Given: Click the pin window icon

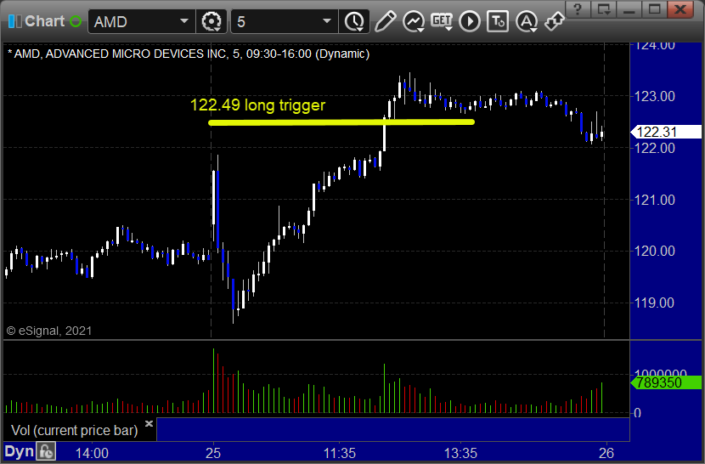Looking at the screenshot, I should click(x=554, y=21).
